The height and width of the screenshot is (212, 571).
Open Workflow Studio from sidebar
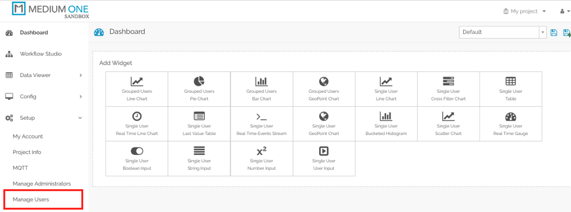point(44,54)
